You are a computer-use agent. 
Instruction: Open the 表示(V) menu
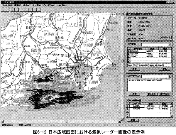(x=27, y=5)
